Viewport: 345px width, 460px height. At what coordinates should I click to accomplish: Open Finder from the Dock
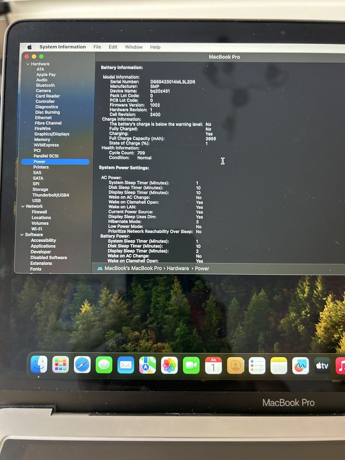[39, 364]
